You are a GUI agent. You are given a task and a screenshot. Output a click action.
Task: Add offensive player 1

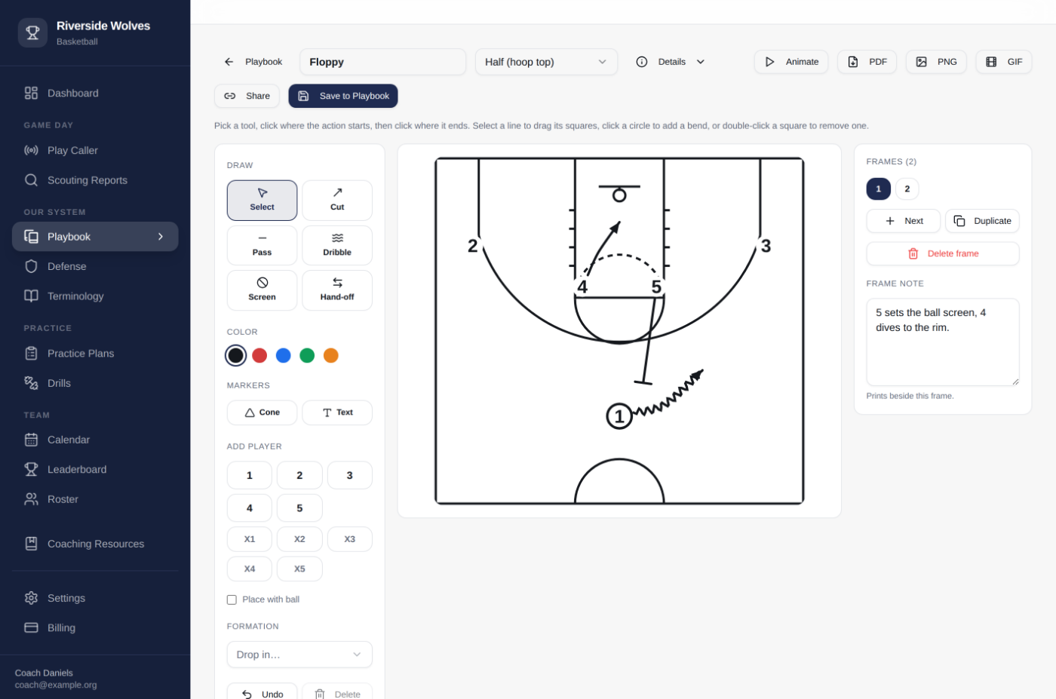250,475
